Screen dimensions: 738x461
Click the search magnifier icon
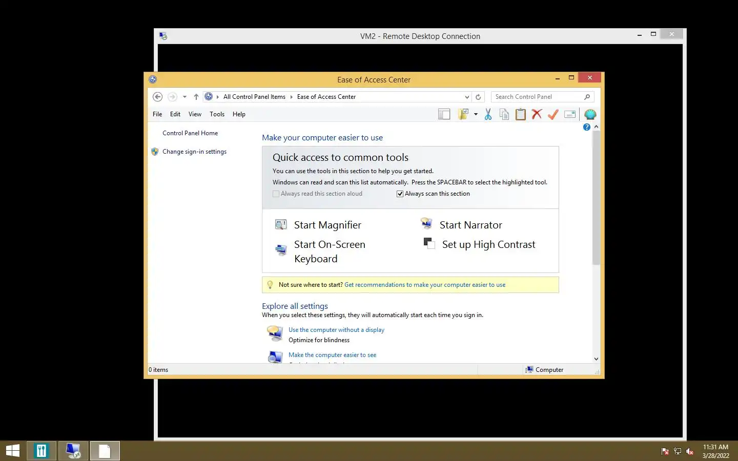tap(587, 97)
